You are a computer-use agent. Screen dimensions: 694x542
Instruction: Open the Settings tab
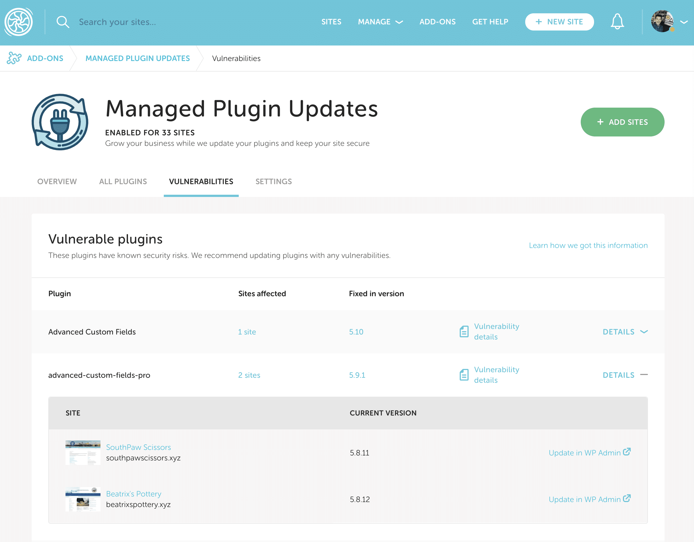[x=273, y=181]
